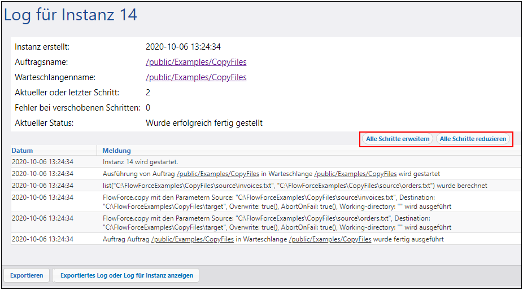This screenshot has width=523, height=290.
Task: Click the Meldung column header
Action: [117, 151]
